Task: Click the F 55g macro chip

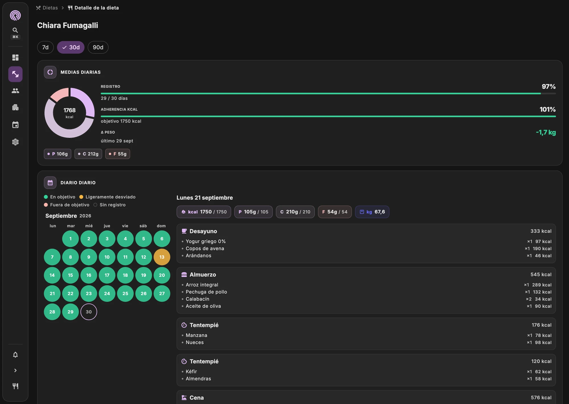Action: (118, 154)
